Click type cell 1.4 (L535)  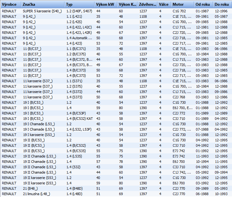[x=74, y=156]
